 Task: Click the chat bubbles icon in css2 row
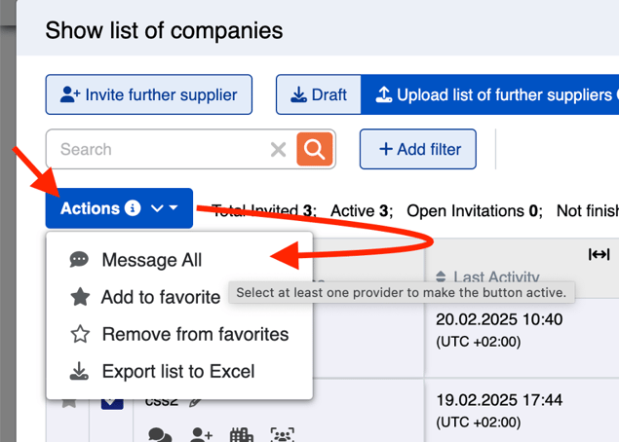(x=160, y=434)
